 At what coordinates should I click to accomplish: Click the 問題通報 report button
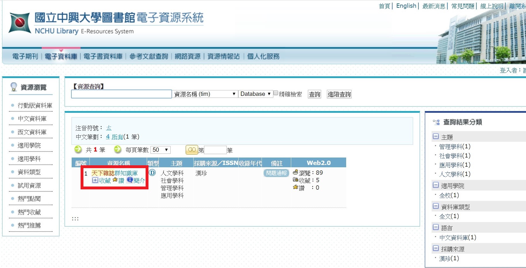276,173
